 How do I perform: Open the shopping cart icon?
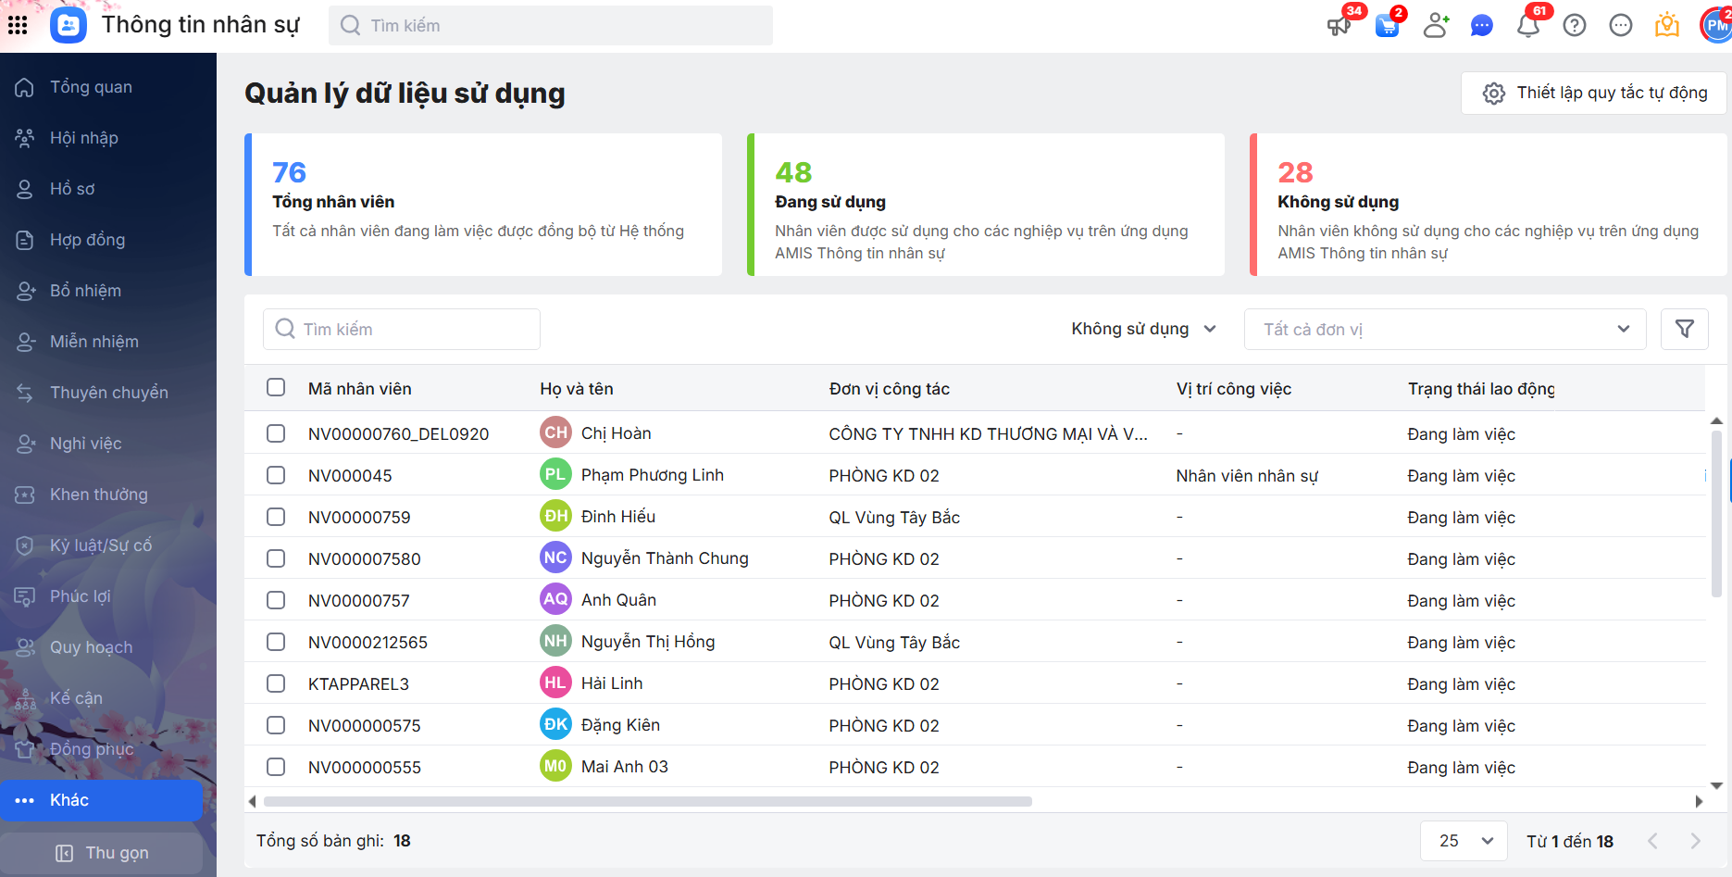tap(1387, 25)
